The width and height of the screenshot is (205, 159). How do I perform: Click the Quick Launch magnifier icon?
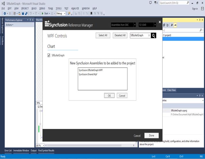coord(188,3)
